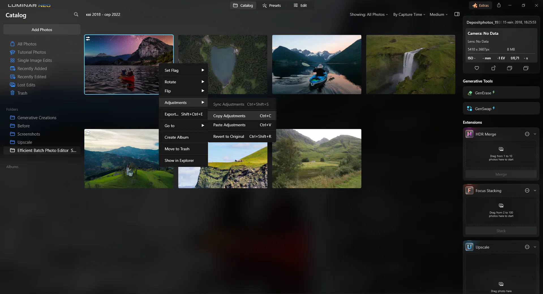Collapse the Focus Stacking panel chevron
543x294 pixels.
535,190
